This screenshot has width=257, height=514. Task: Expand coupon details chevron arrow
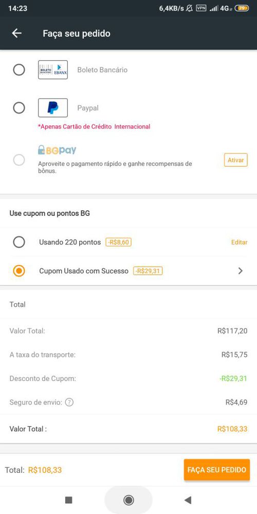(x=240, y=271)
